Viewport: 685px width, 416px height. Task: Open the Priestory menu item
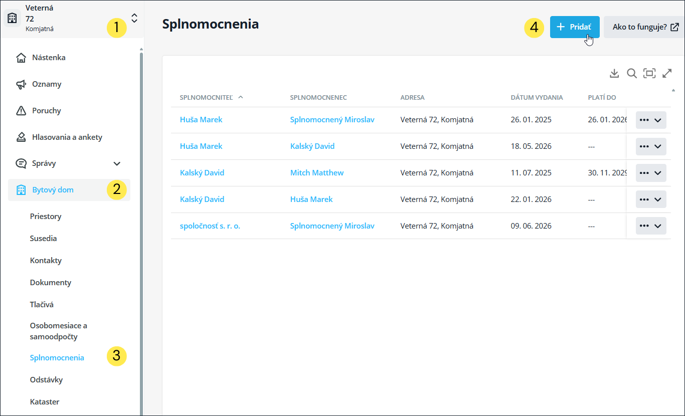pyautogui.click(x=46, y=217)
